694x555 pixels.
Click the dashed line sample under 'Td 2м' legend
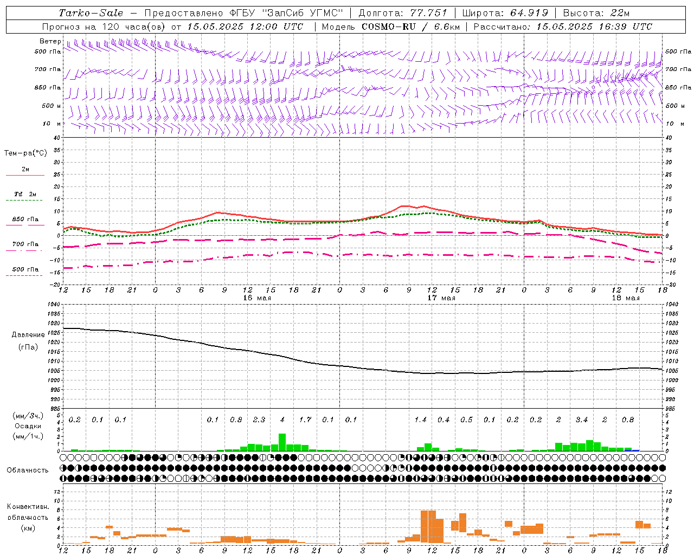point(24,201)
